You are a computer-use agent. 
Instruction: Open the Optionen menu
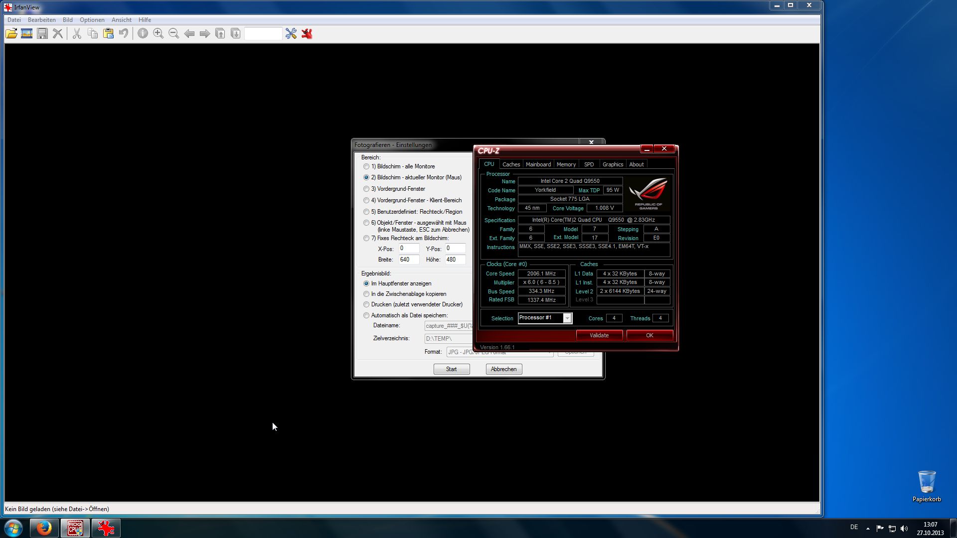(x=92, y=20)
